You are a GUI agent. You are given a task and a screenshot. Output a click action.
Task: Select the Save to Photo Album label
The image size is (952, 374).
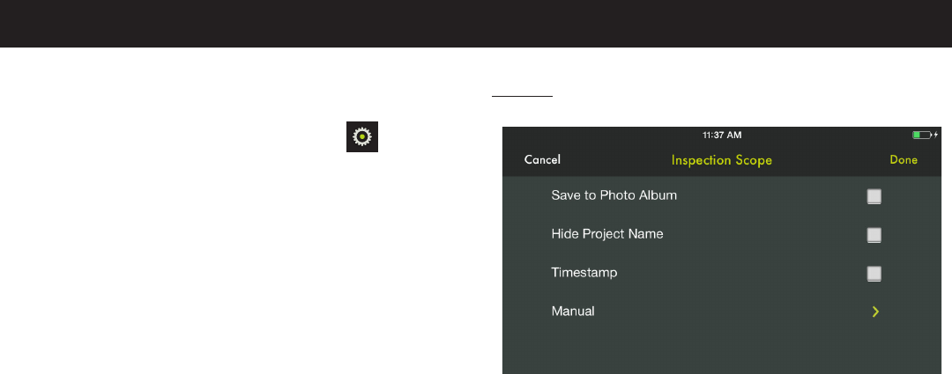pyautogui.click(x=614, y=195)
